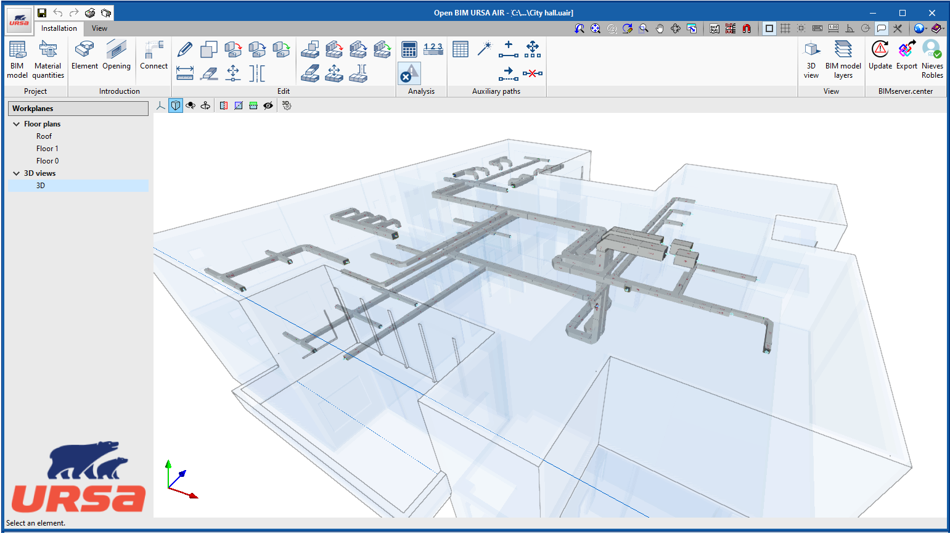Image resolution: width=950 pixels, height=533 pixels.
Task: Click the Nieves Robles user account
Action: coord(932,58)
